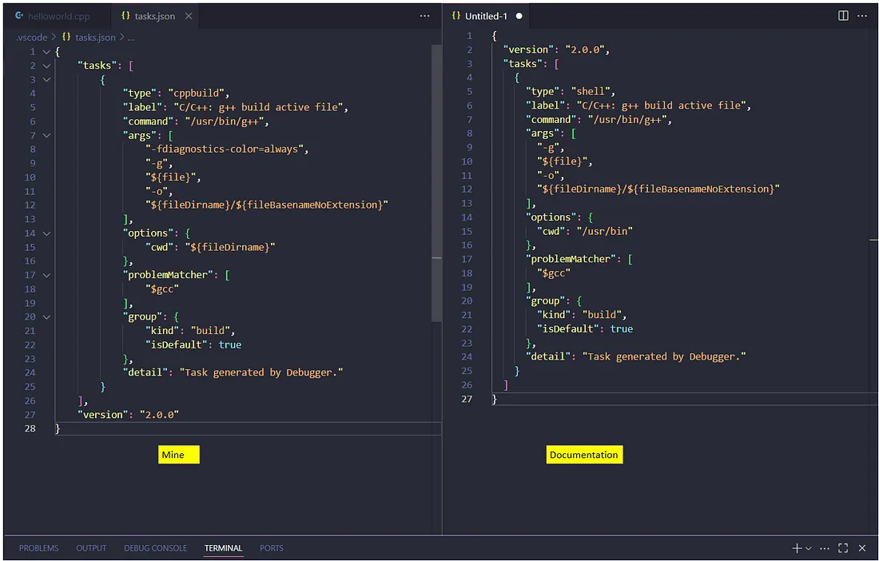Open the DEBUG CONSOLE panel tab
879x561 pixels.
(x=155, y=548)
